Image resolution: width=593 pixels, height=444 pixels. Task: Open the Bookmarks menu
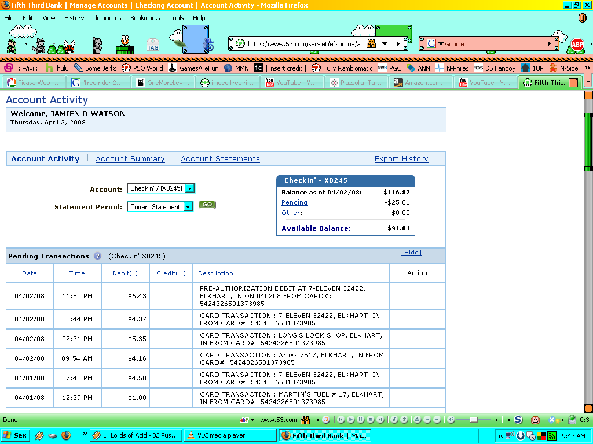click(x=145, y=18)
